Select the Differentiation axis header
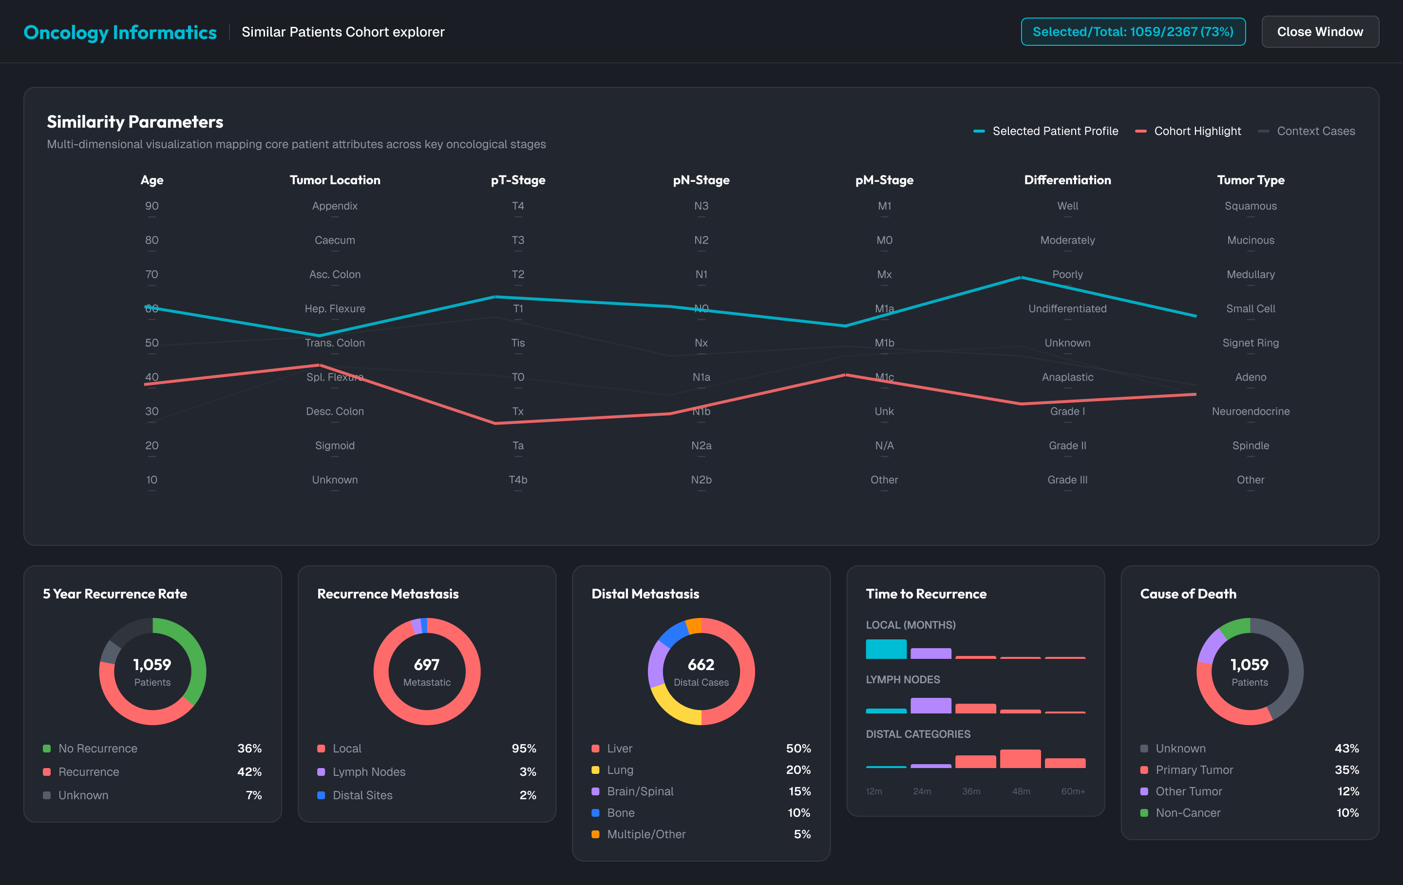This screenshot has height=885, width=1403. (1067, 180)
